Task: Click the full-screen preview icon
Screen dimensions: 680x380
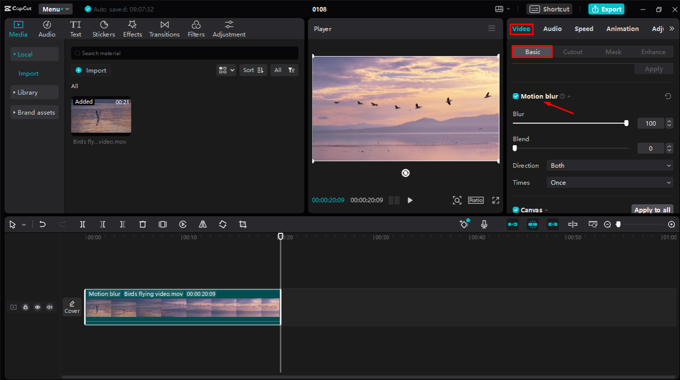Action: pyautogui.click(x=496, y=200)
